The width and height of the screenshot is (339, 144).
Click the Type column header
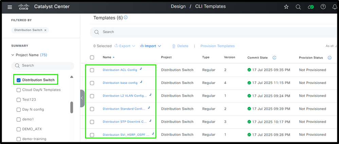pyautogui.click(x=206, y=57)
